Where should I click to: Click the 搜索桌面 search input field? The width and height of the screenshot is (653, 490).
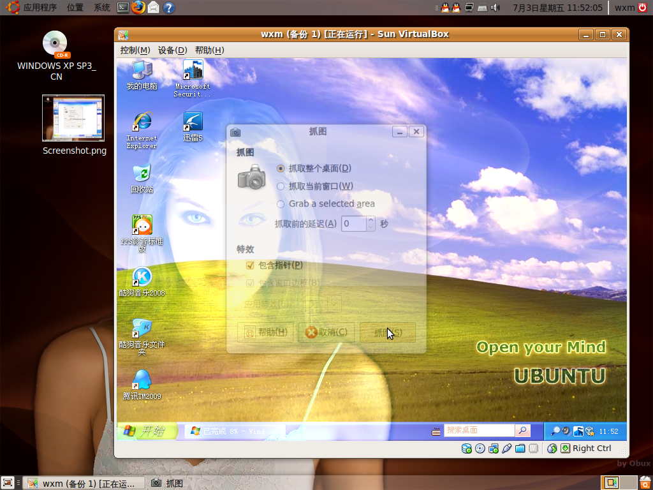[x=480, y=431]
